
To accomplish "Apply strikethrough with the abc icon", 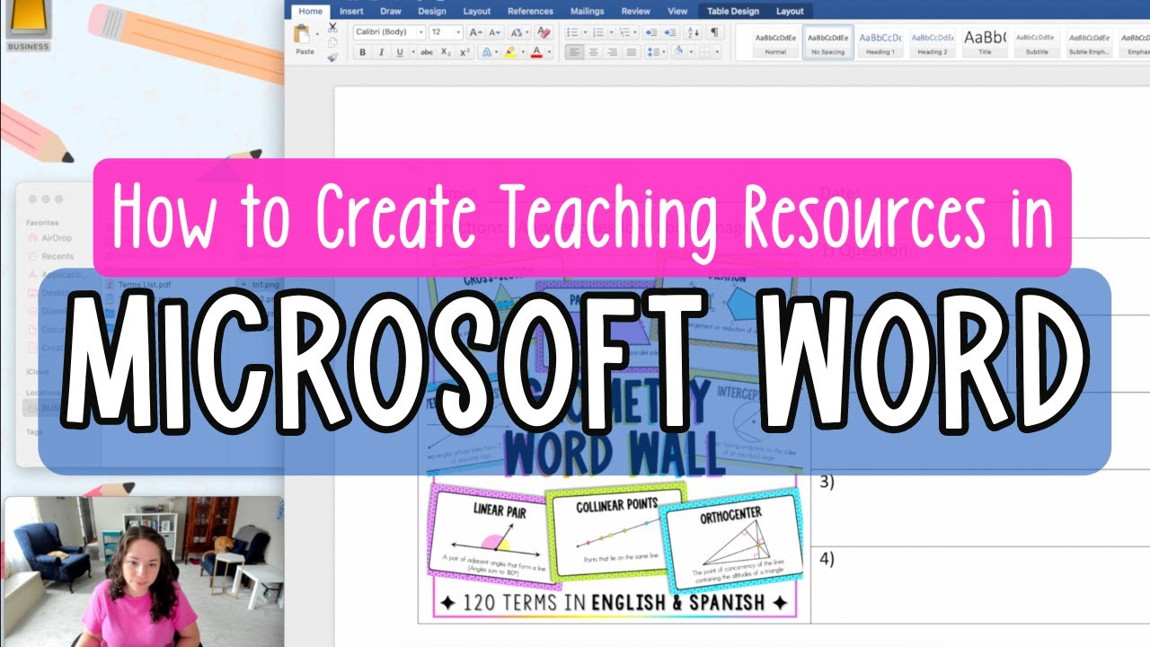I will tap(427, 52).
